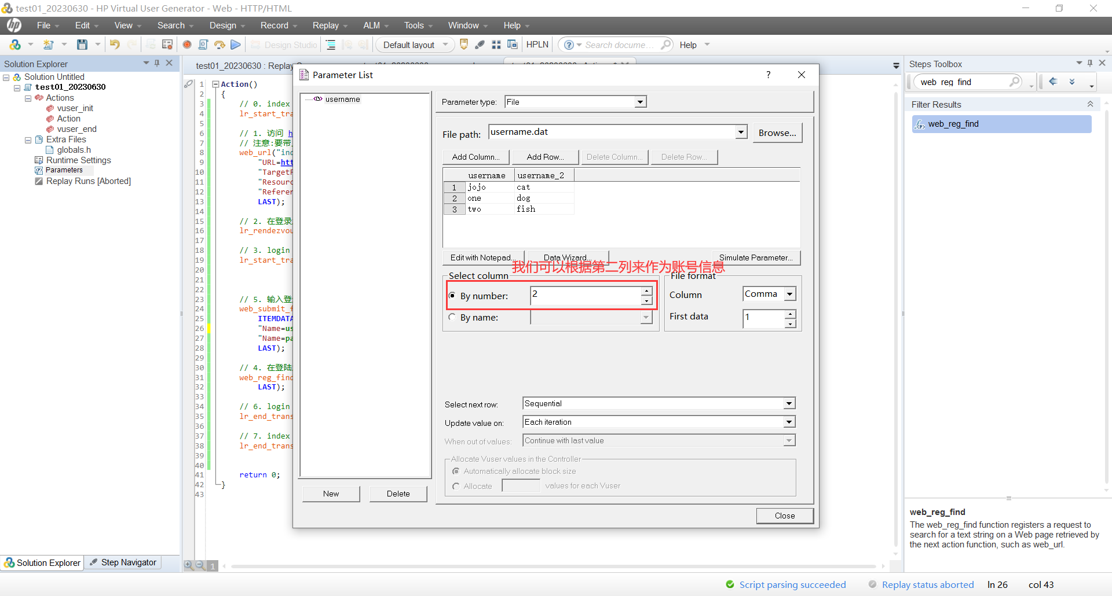Click the magnifier in Search documentation box
The image size is (1112, 596).
pyautogui.click(x=666, y=45)
